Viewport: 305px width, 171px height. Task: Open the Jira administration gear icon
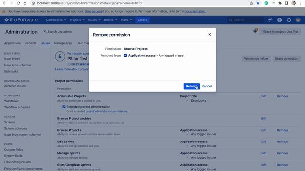click(x=289, y=20)
